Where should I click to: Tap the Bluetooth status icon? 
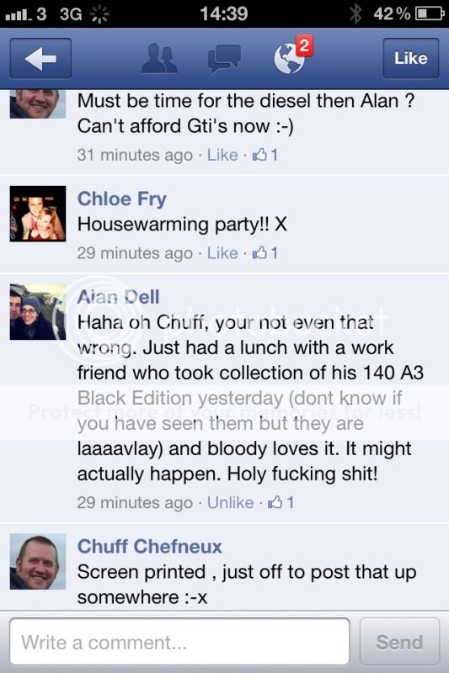click(355, 13)
